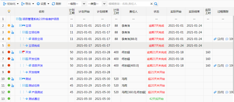The image size is (234, 102).
Task: Click the red status dot in 开发结束 row
Action: (x=9, y=72)
